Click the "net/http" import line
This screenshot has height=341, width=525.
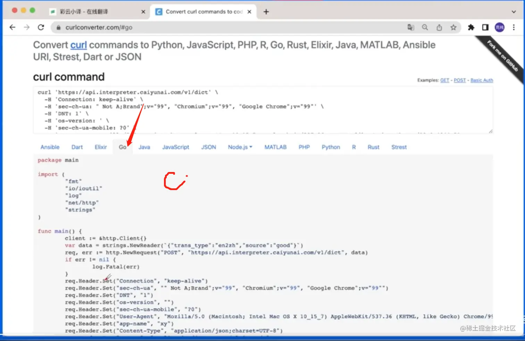click(82, 203)
